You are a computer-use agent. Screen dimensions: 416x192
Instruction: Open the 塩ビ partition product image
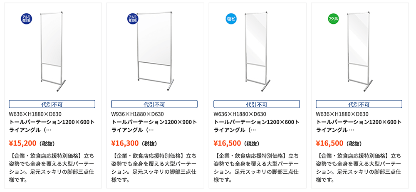257,52
